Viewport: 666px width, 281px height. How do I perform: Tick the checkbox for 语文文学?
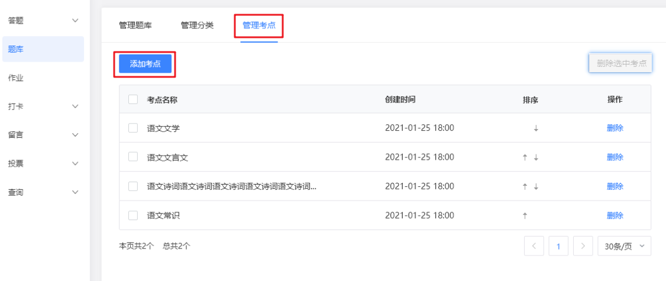pos(133,128)
